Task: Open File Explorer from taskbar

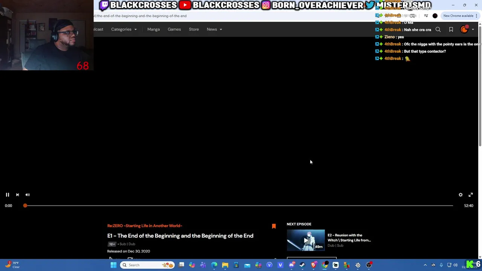Action: (225, 265)
